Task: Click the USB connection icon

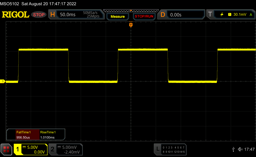Action: [x=233, y=149]
